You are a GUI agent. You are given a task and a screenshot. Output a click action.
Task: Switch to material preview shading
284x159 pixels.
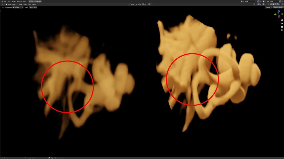click(x=275, y=4)
